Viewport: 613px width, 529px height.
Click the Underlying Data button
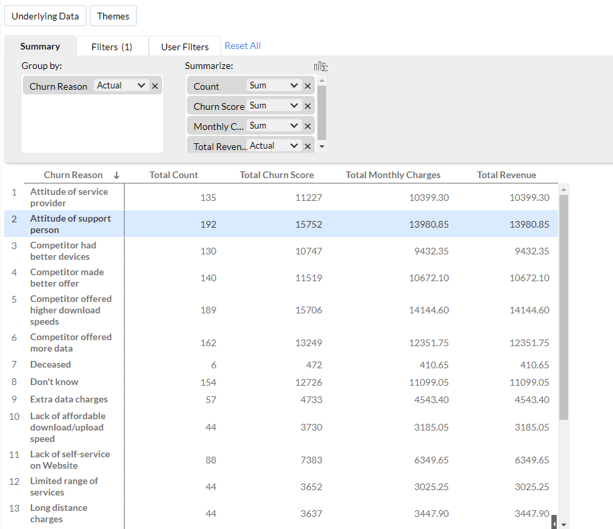click(45, 16)
